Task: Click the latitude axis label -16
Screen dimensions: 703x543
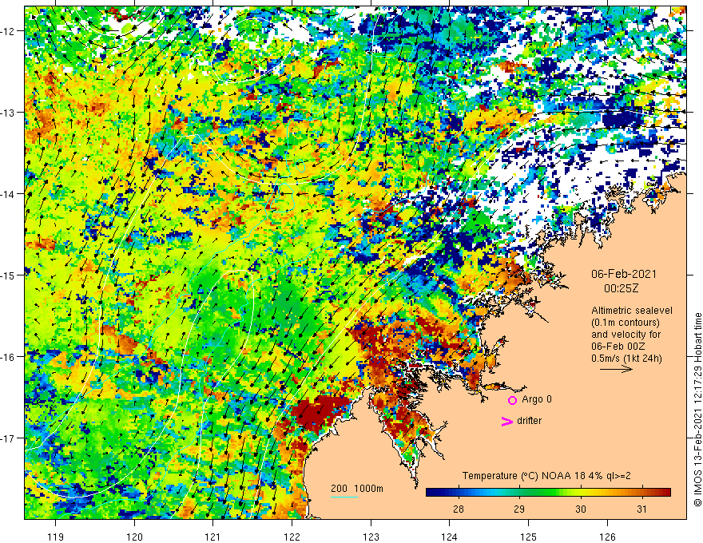Action: 8,357
